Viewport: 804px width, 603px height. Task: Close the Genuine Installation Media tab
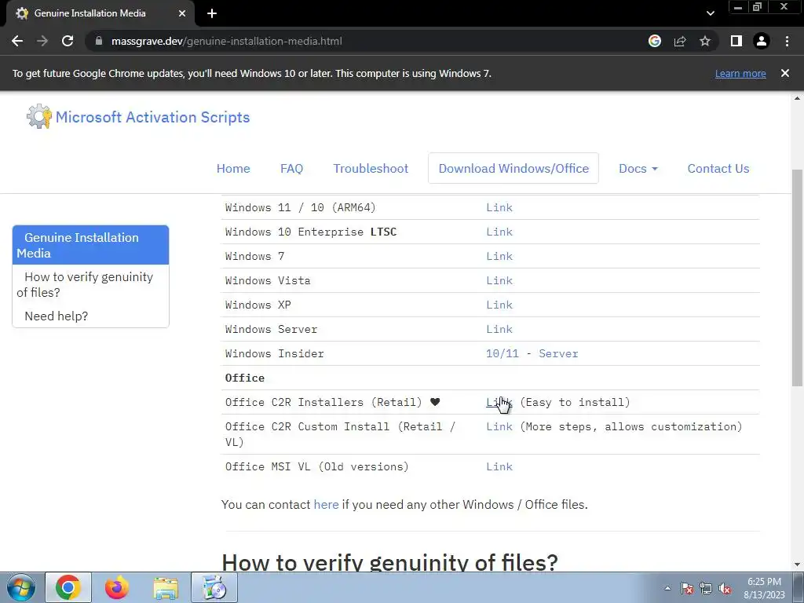click(182, 13)
